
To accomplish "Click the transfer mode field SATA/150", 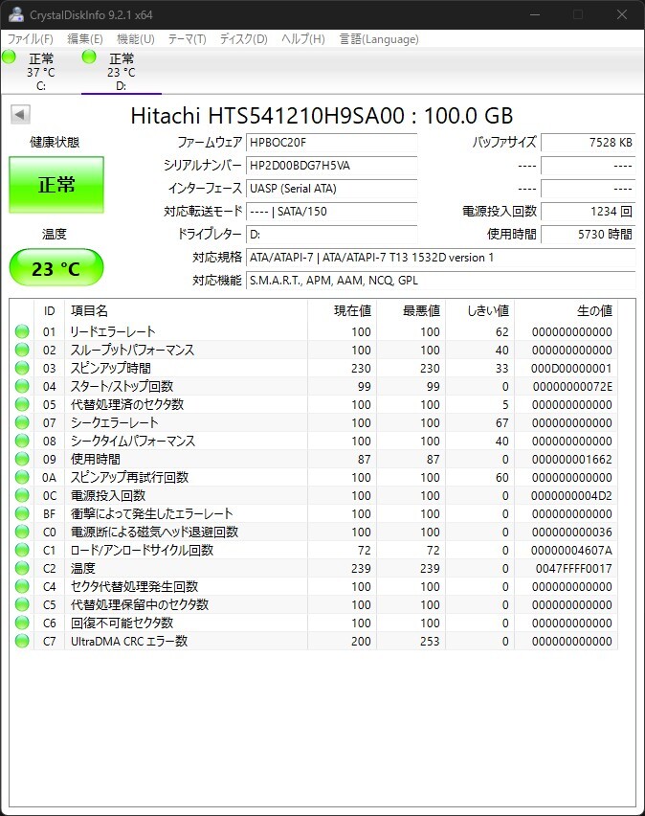I will pos(331,212).
